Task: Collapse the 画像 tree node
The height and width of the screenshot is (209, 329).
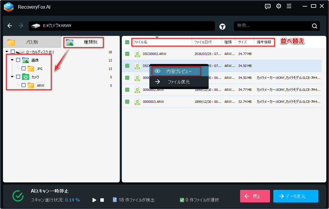Action: 12,60
